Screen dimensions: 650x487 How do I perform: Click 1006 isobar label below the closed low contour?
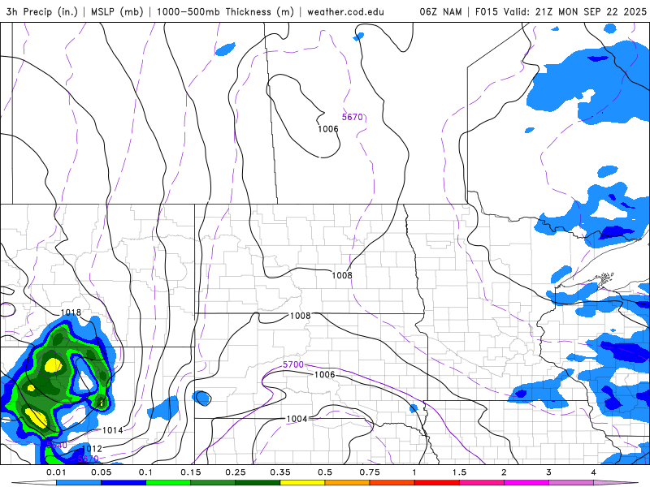(x=328, y=129)
